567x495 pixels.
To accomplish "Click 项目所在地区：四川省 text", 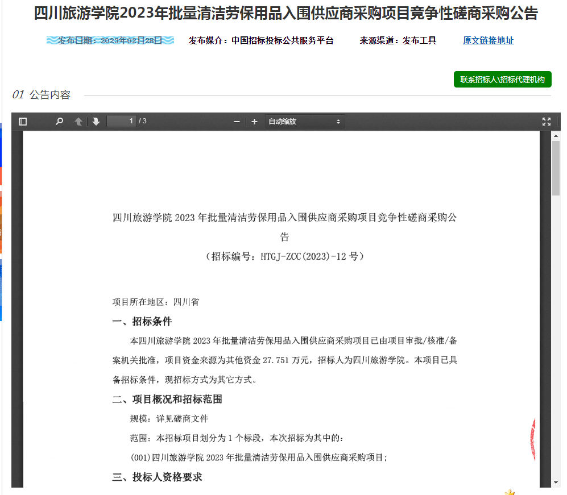I will point(155,302).
